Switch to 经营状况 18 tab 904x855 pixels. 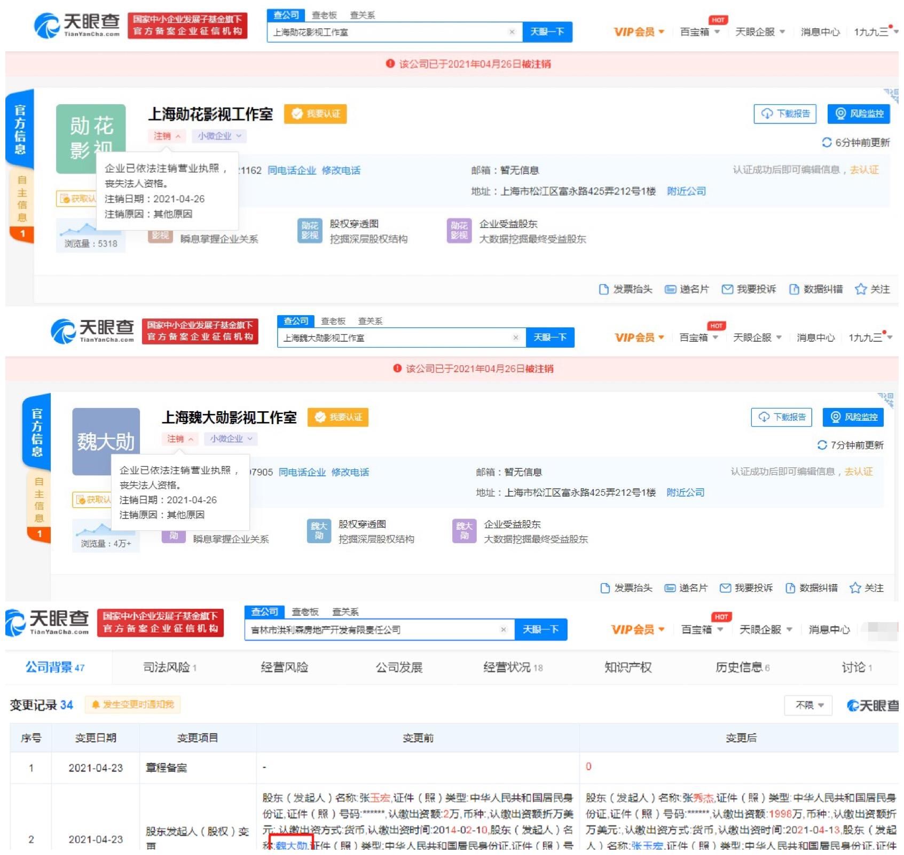(x=513, y=668)
